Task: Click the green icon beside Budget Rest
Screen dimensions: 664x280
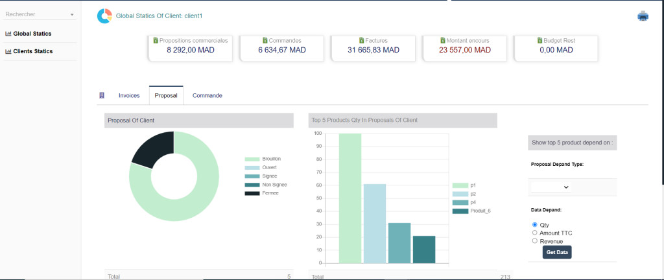Action: pos(539,40)
